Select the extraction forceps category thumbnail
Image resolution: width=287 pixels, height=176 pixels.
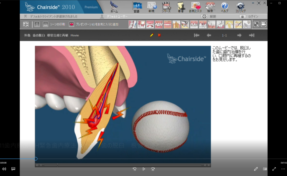point(185,24)
